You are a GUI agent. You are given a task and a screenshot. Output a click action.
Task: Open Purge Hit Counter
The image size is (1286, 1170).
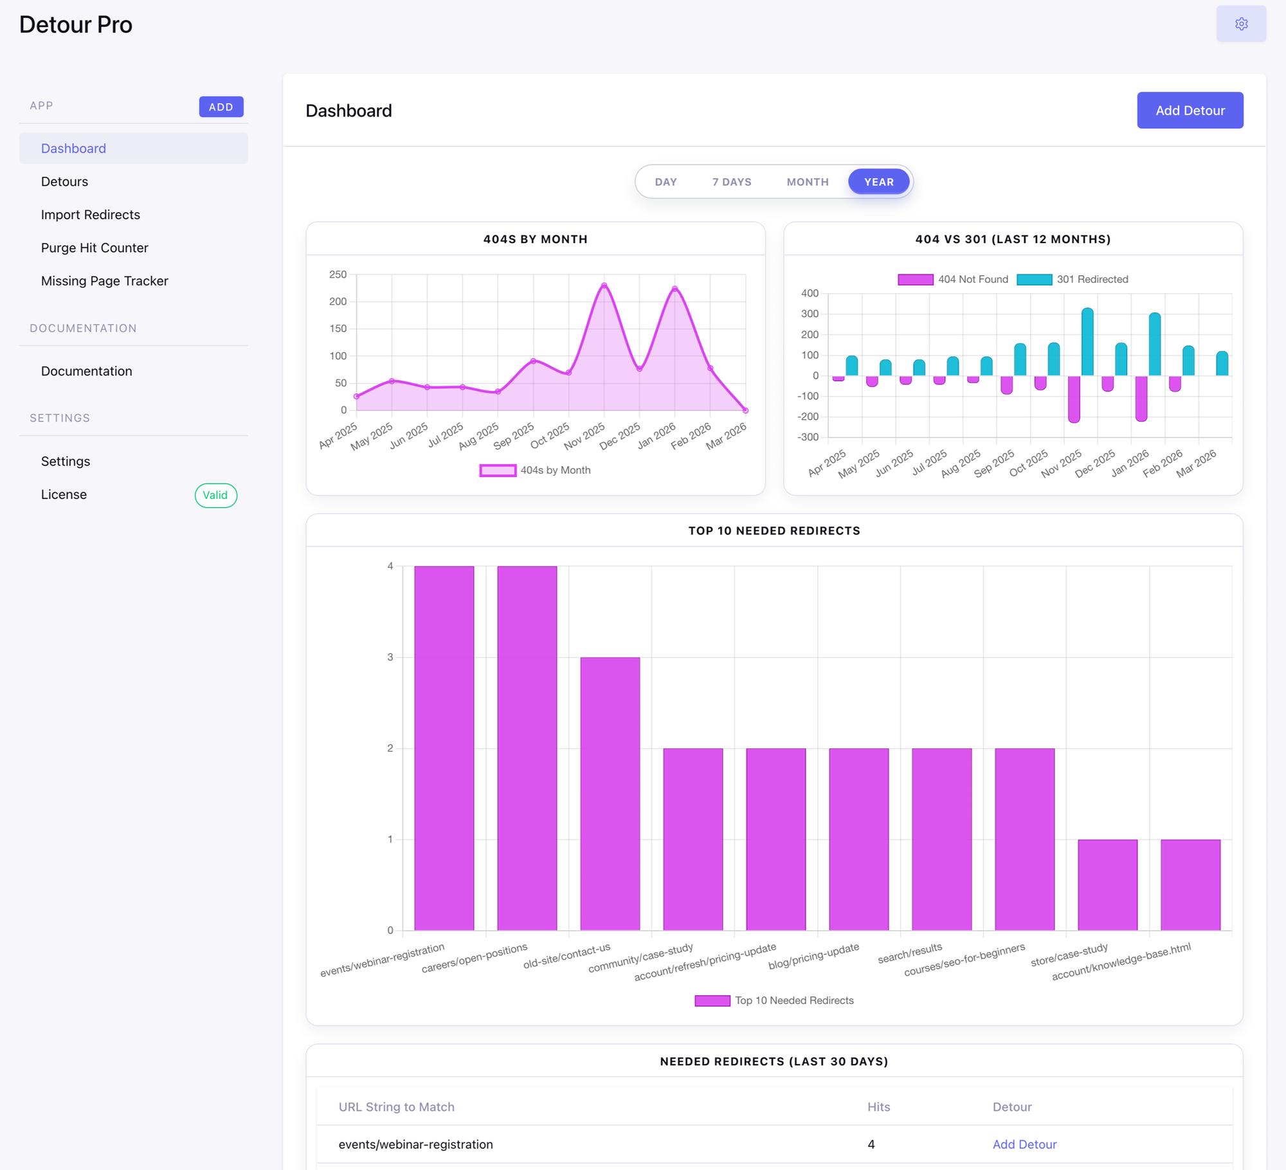pyautogui.click(x=95, y=248)
